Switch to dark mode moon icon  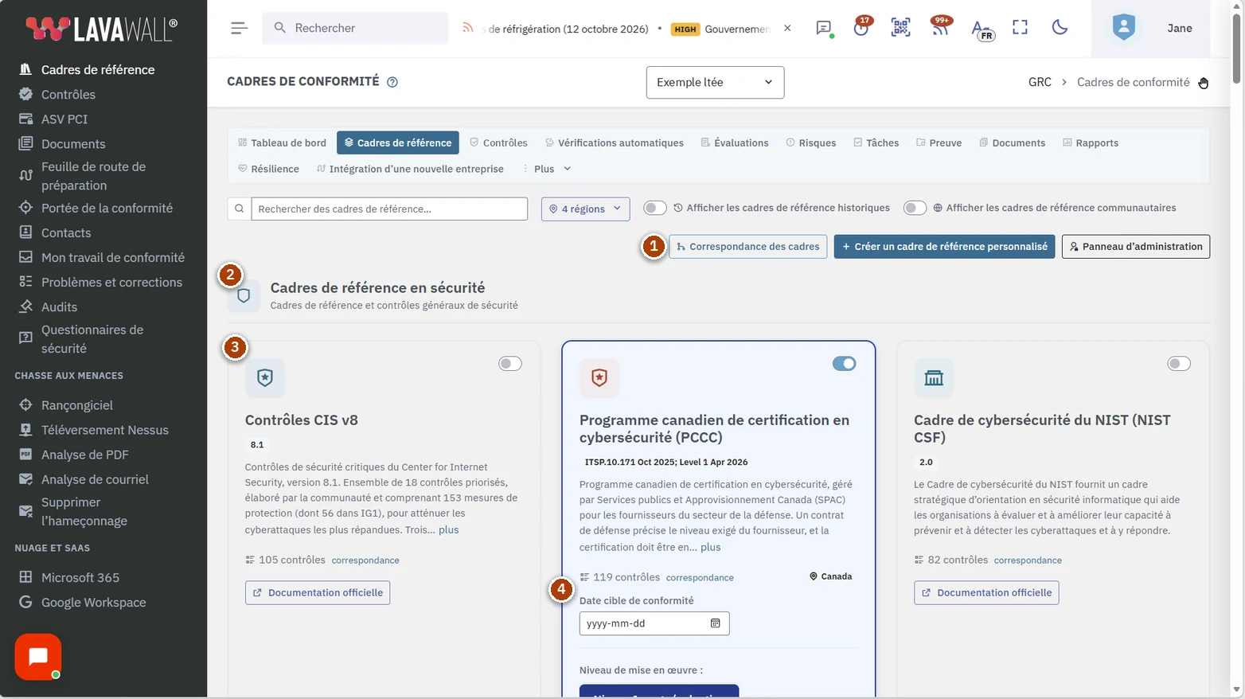[x=1060, y=28]
